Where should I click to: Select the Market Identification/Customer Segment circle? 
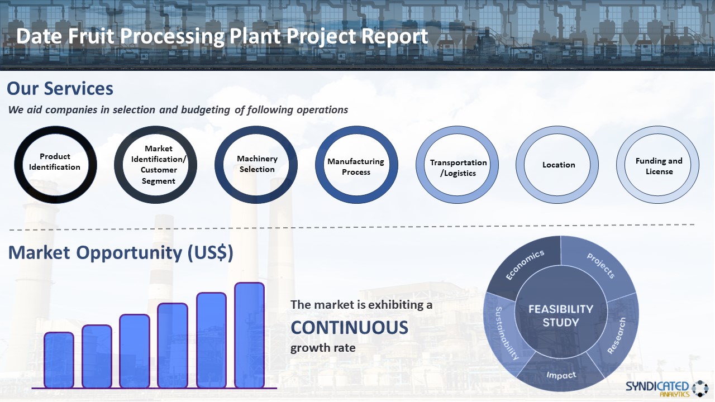[155, 165]
